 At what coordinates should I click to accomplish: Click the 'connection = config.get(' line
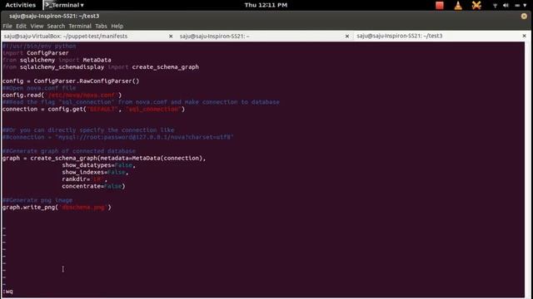[x=93, y=109]
